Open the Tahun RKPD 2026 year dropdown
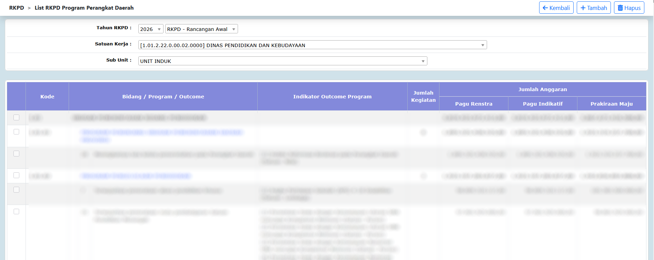 151,29
